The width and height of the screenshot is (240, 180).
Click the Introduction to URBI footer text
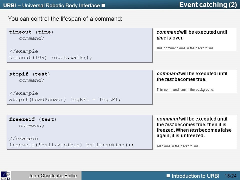[x=195, y=176]
